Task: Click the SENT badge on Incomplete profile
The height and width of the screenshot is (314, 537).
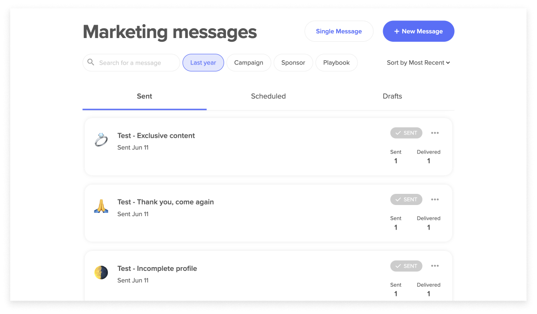Action: tap(406, 266)
